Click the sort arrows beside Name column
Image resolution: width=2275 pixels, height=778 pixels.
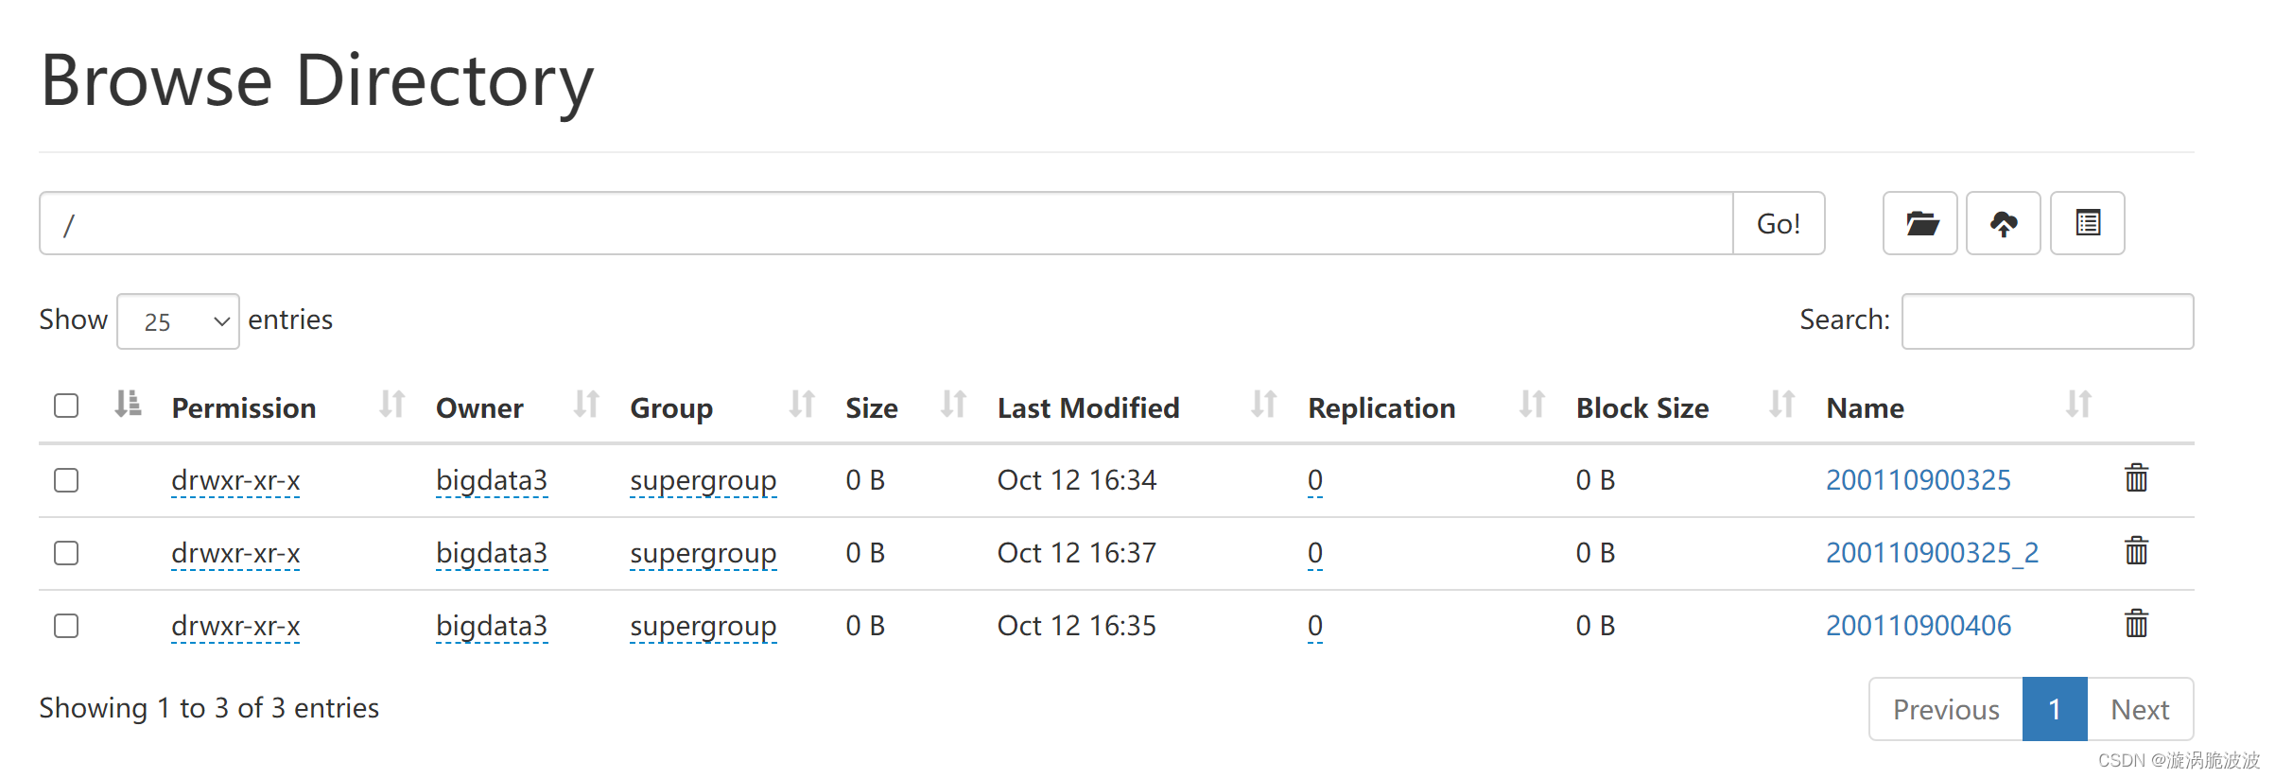2078,405
